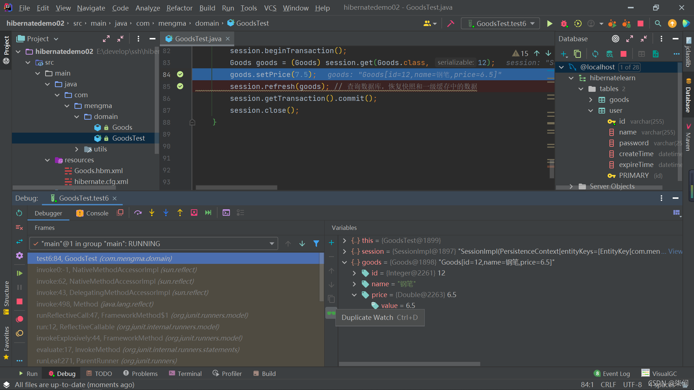The image size is (694, 390).
Task: Open the Navigate menu
Action: point(91,8)
